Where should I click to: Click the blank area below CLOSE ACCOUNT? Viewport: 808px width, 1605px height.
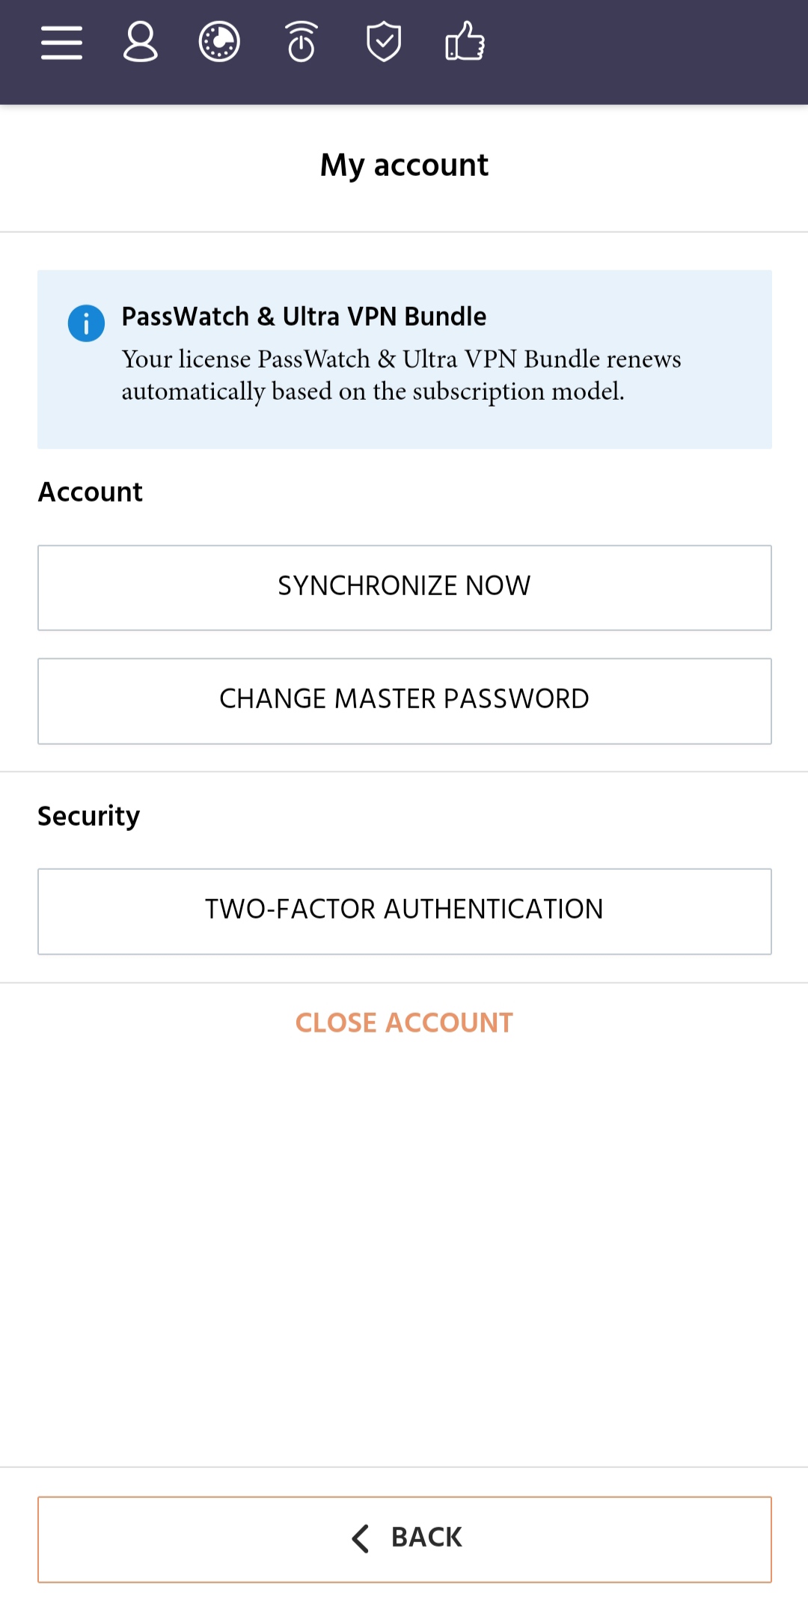tap(404, 1250)
